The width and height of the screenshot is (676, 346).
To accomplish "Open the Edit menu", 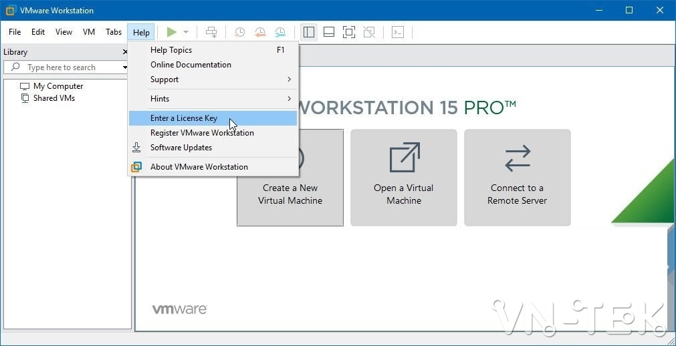I will tap(38, 32).
